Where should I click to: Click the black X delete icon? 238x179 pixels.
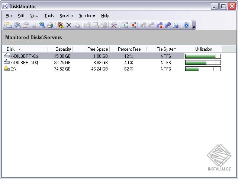click(x=69, y=25)
